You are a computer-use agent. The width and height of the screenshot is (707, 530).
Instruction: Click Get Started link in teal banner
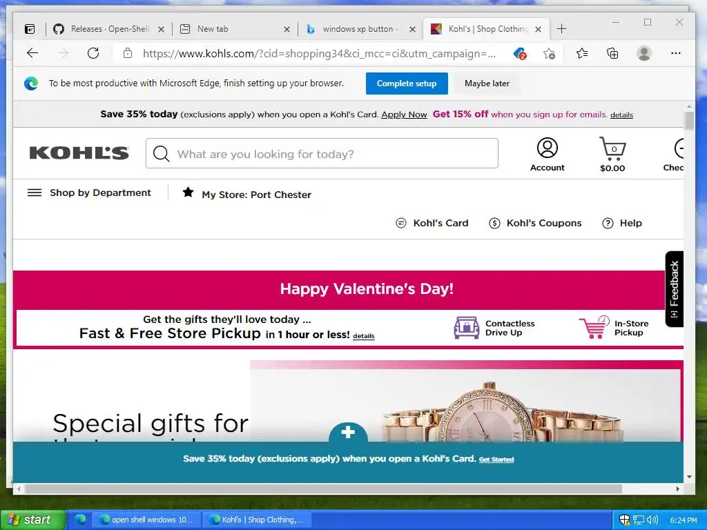click(x=496, y=459)
